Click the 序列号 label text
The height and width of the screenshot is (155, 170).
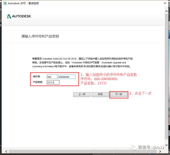pos(36,77)
